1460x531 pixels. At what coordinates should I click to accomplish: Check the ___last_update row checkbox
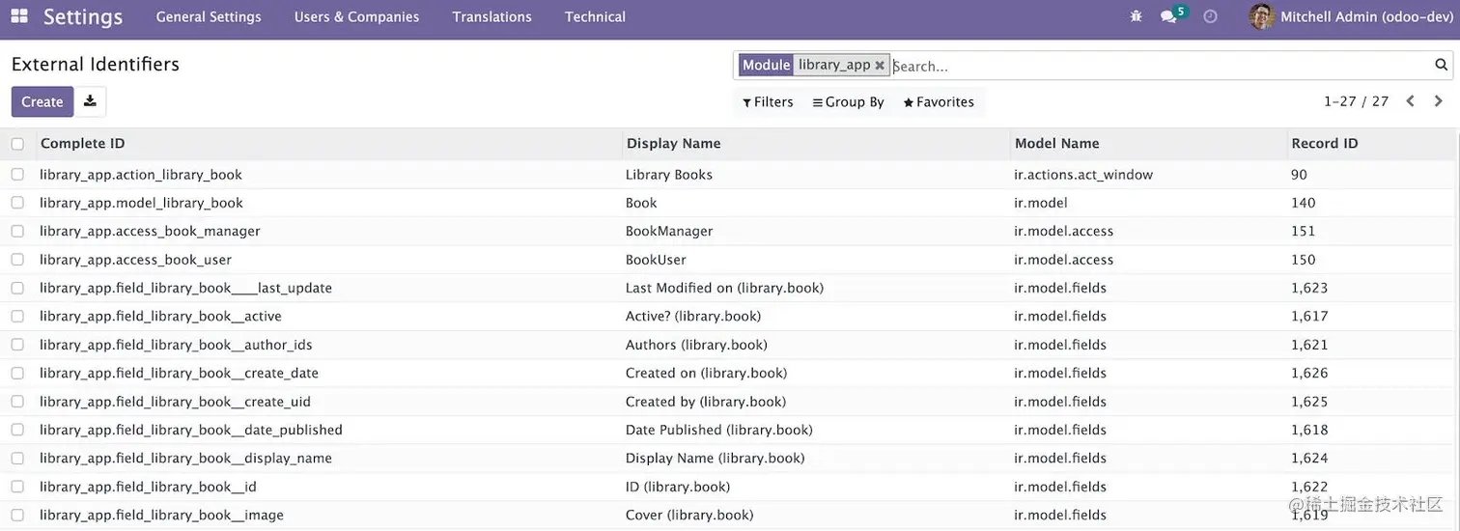[17, 288]
